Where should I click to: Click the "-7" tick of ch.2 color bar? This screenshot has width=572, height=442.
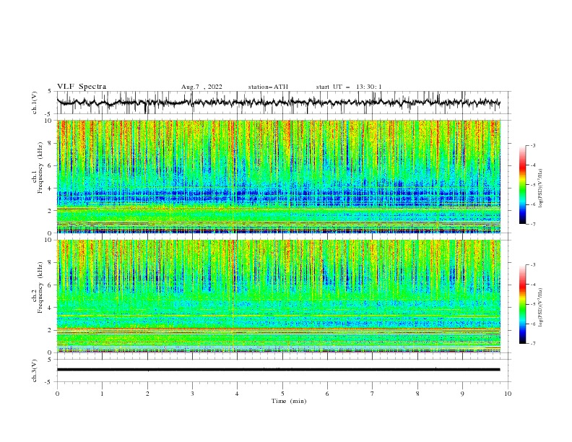[x=533, y=344]
